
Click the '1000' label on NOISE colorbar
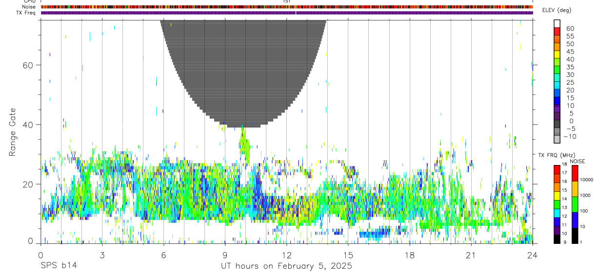click(586, 195)
